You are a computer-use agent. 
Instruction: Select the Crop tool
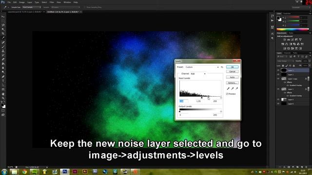point(3,34)
